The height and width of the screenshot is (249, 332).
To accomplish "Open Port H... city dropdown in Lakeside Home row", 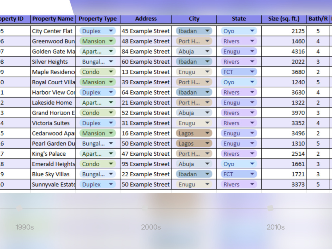I will click(x=194, y=103).
